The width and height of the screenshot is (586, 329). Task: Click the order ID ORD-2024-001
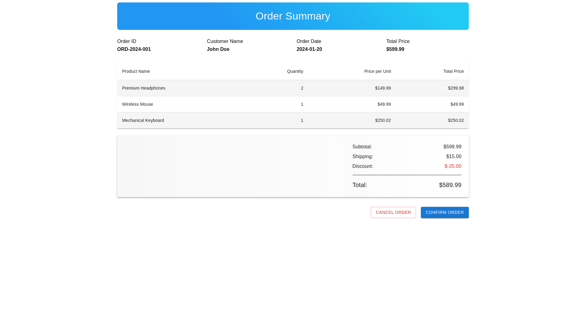[134, 49]
